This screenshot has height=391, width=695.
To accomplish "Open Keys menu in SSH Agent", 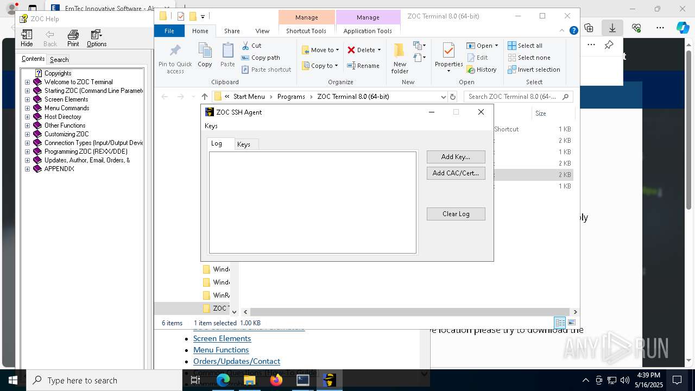I will 211,126.
